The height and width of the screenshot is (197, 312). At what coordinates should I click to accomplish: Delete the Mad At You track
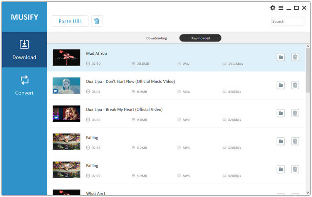pos(295,57)
